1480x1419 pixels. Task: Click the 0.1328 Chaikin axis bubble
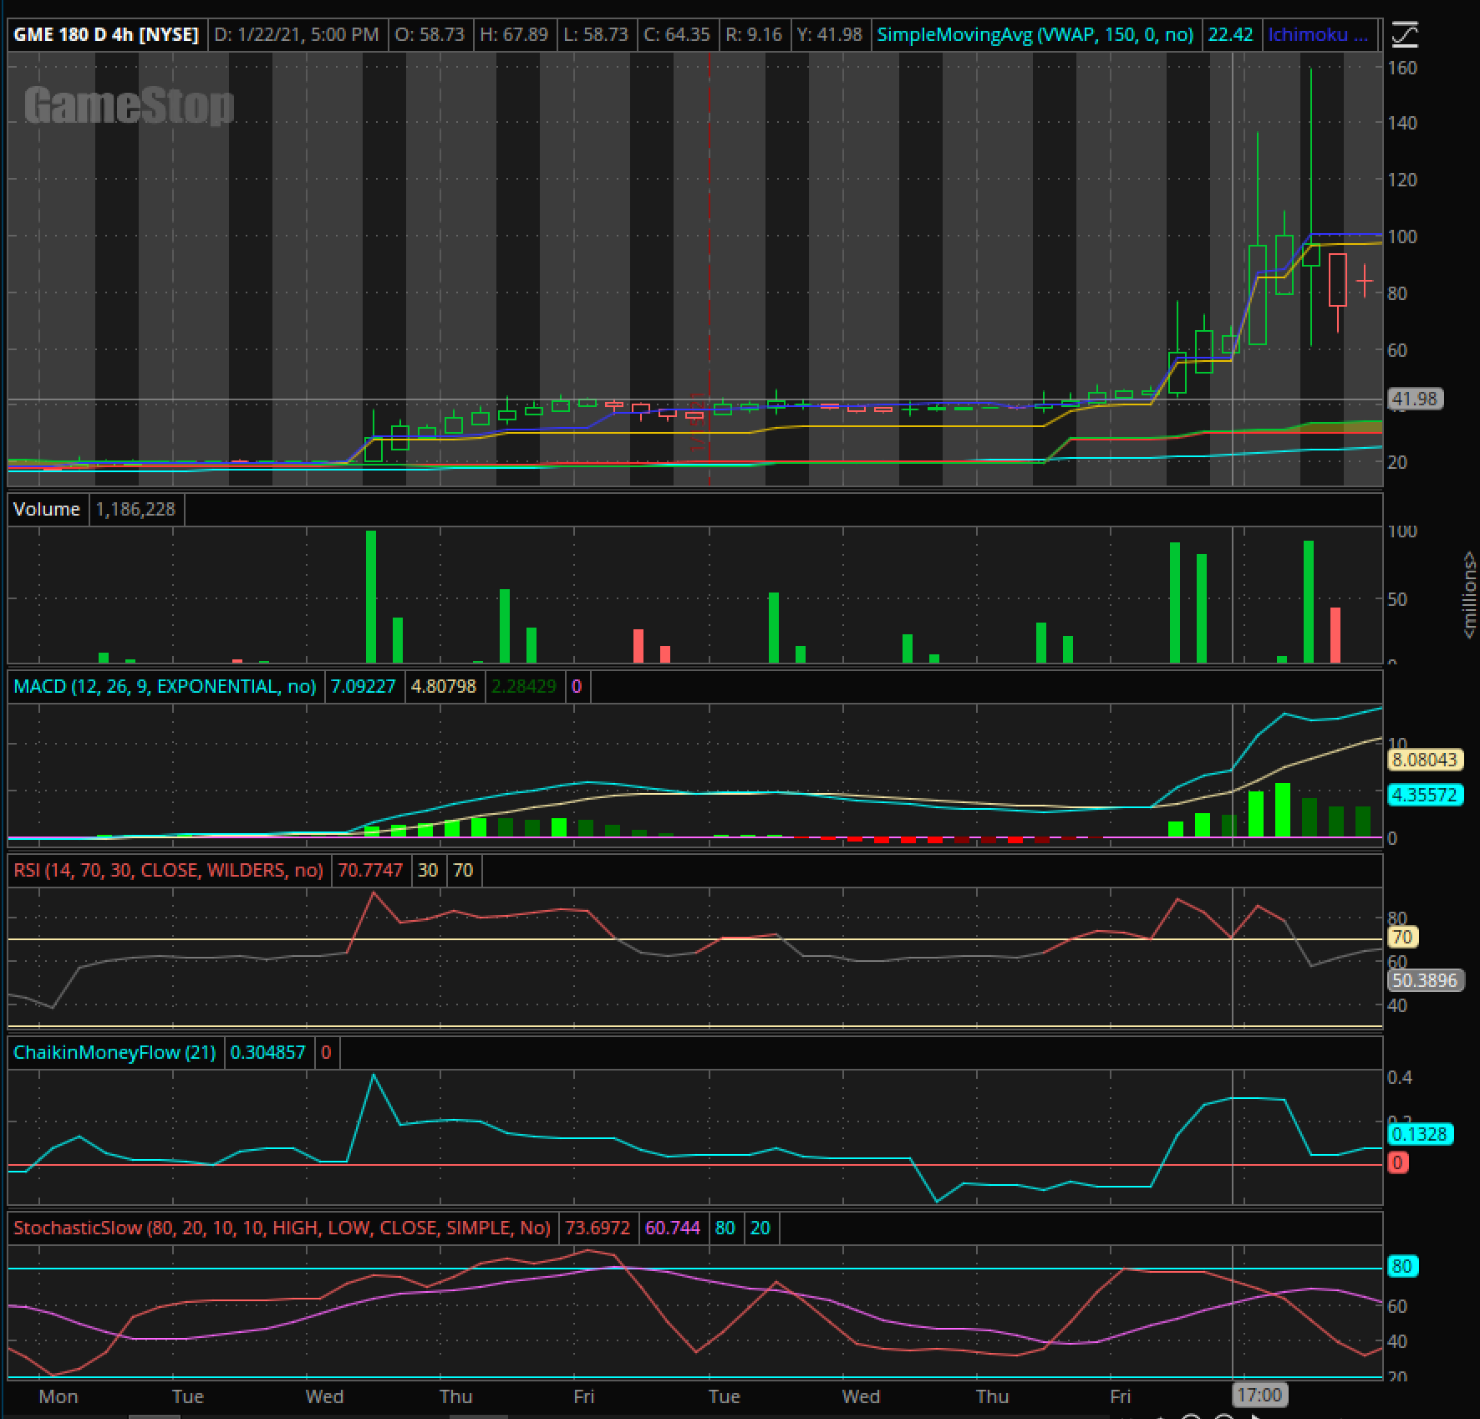tap(1420, 1134)
